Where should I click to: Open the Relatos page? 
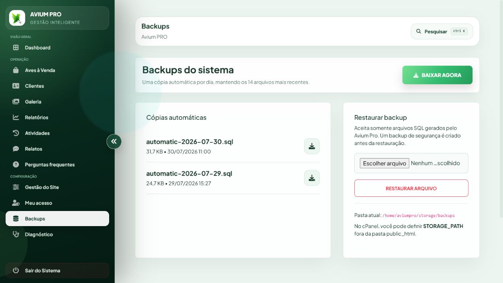coord(57,149)
